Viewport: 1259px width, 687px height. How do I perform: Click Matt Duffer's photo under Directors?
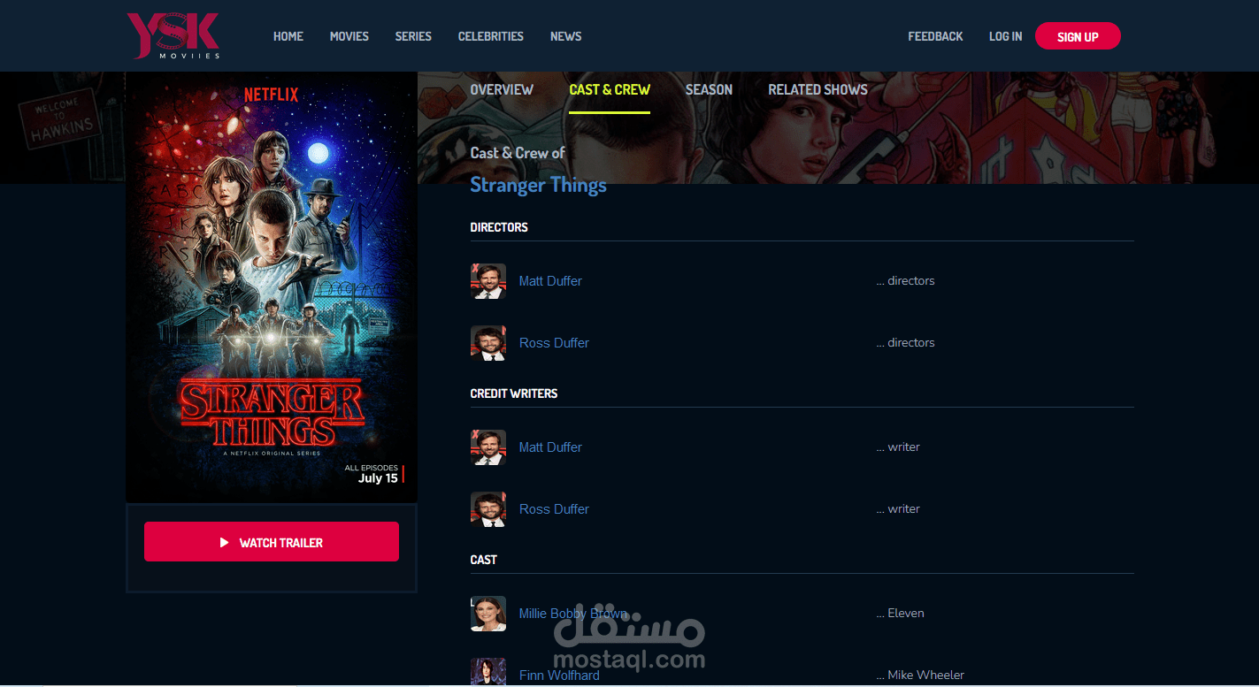click(x=488, y=281)
